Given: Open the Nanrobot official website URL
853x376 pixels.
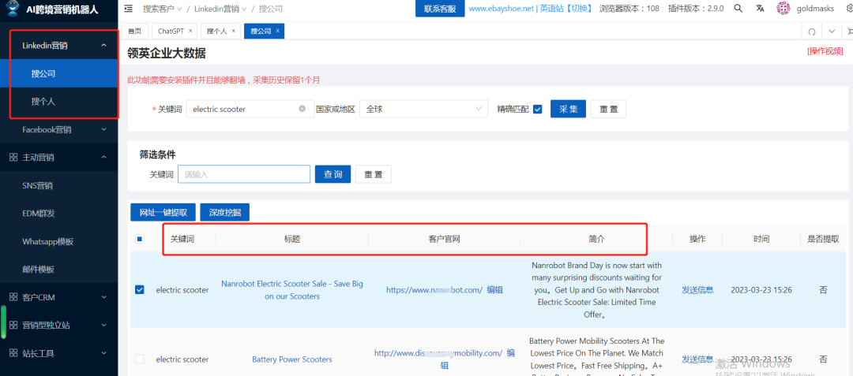Looking at the screenshot, I should click(434, 290).
